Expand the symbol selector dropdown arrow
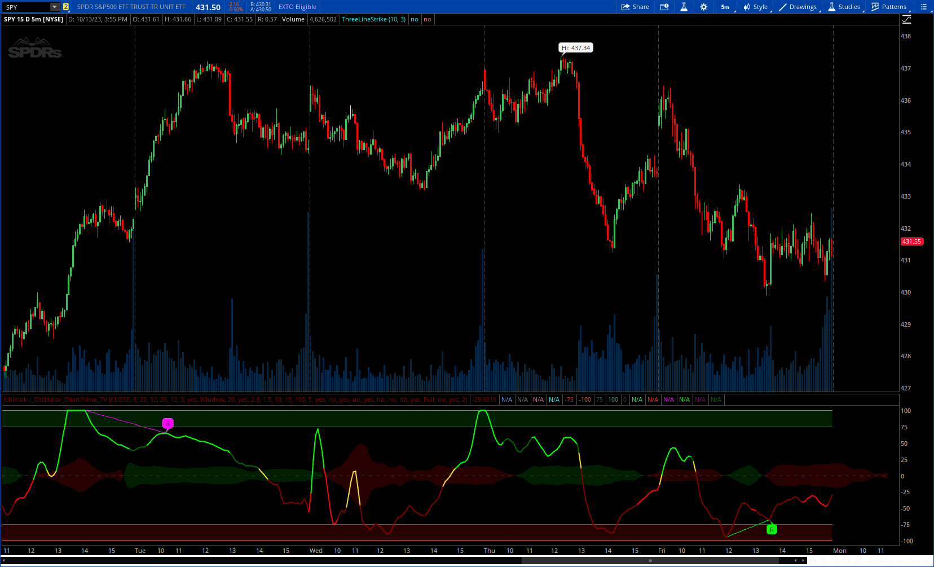934x567 pixels. [55, 7]
